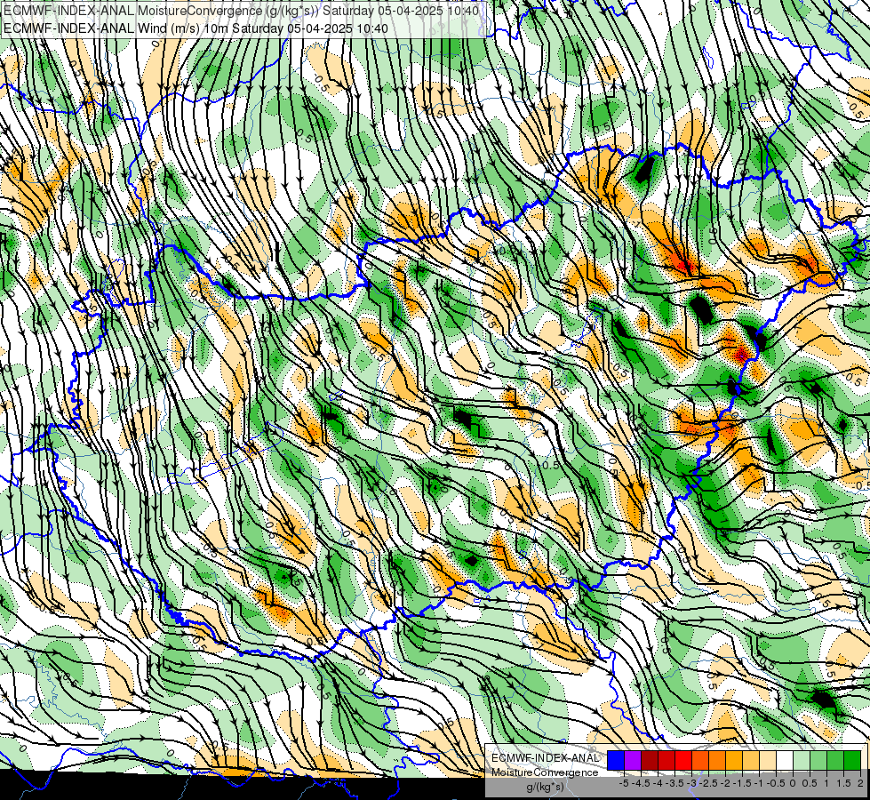Choose the orange-red swatch after -3
Image resolution: width=870 pixels, height=800 pixels.
point(700,761)
